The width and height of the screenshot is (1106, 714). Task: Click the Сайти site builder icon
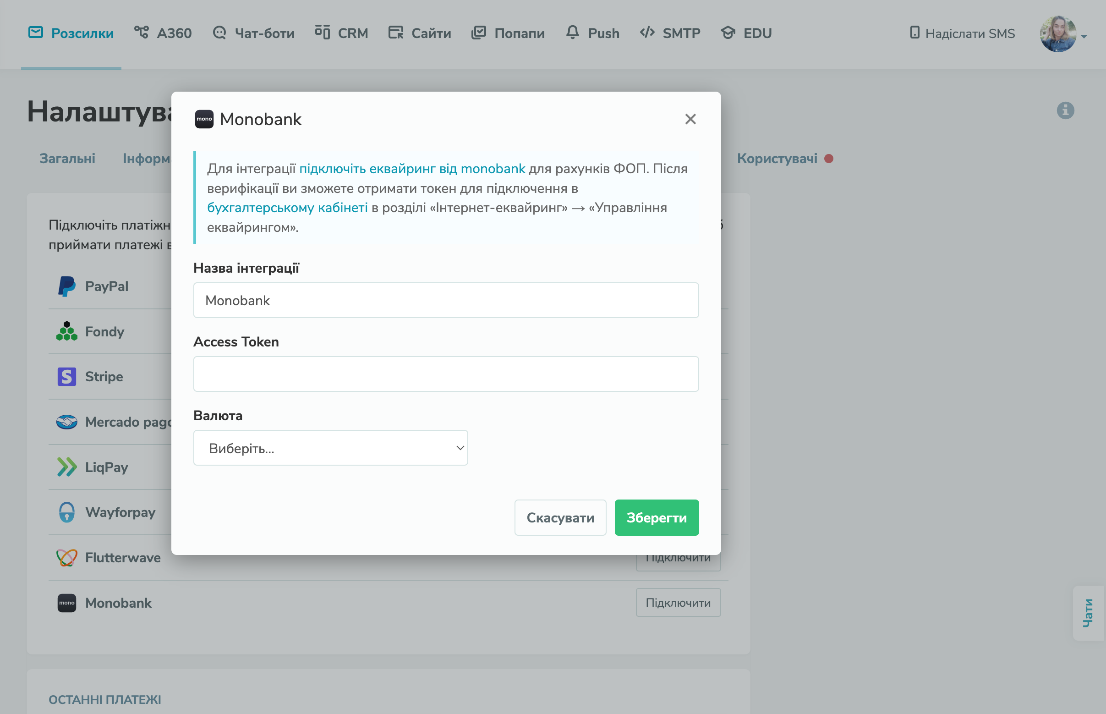pyautogui.click(x=396, y=33)
